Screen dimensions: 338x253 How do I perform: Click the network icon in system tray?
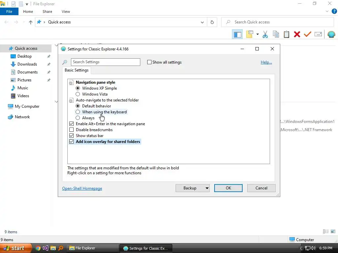coord(308,248)
